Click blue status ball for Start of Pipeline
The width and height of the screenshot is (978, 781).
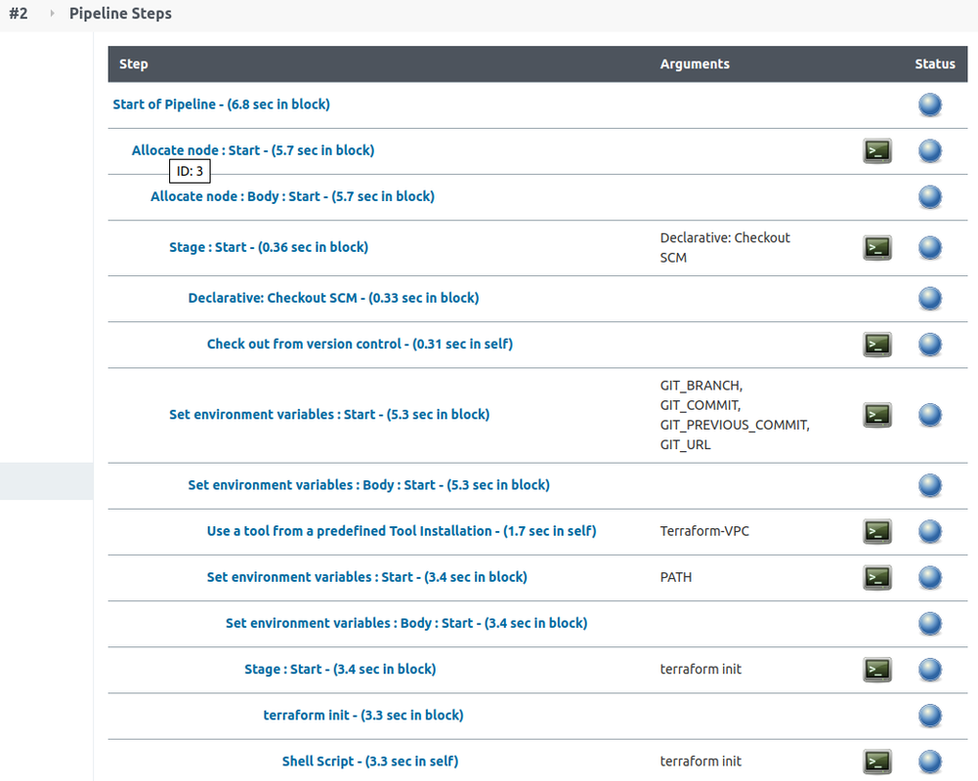pyautogui.click(x=929, y=104)
